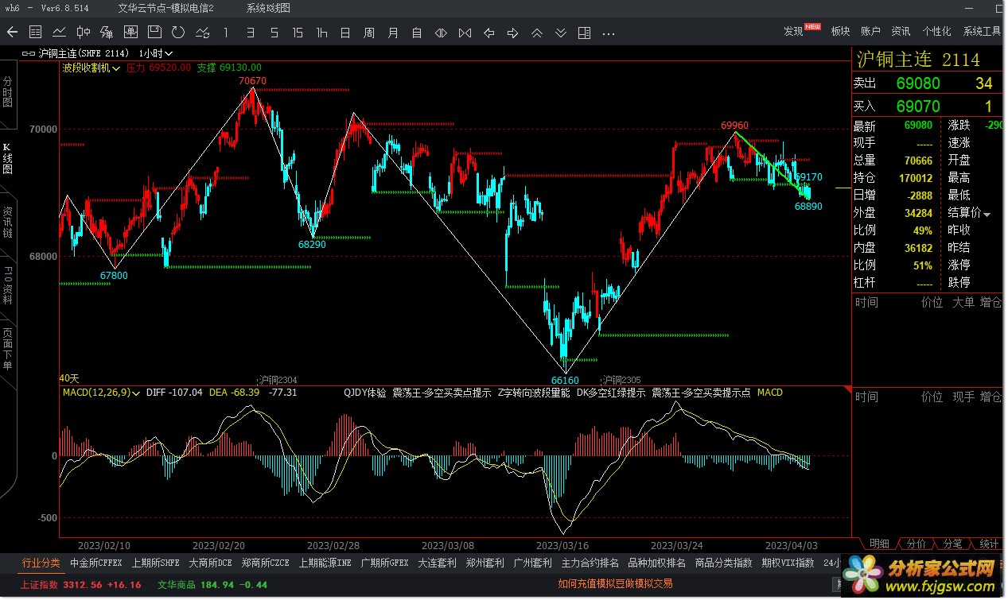The height and width of the screenshot is (600, 1008).
Task: Switch to daily 日 period
Action: pyautogui.click(x=345, y=33)
